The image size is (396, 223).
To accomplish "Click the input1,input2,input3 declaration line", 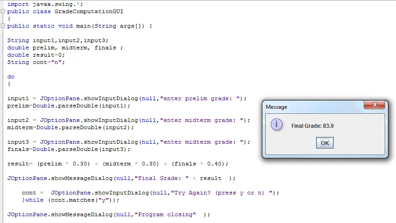I will point(58,40).
